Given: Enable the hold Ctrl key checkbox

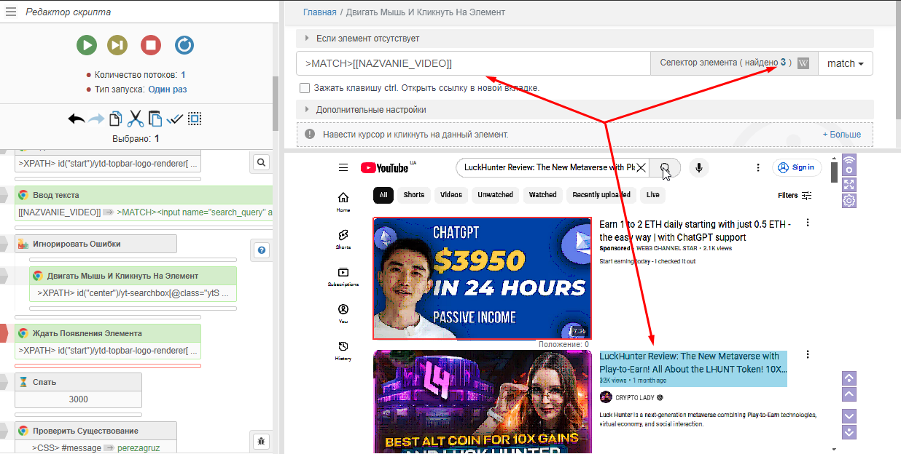Looking at the screenshot, I should pos(305,88).
